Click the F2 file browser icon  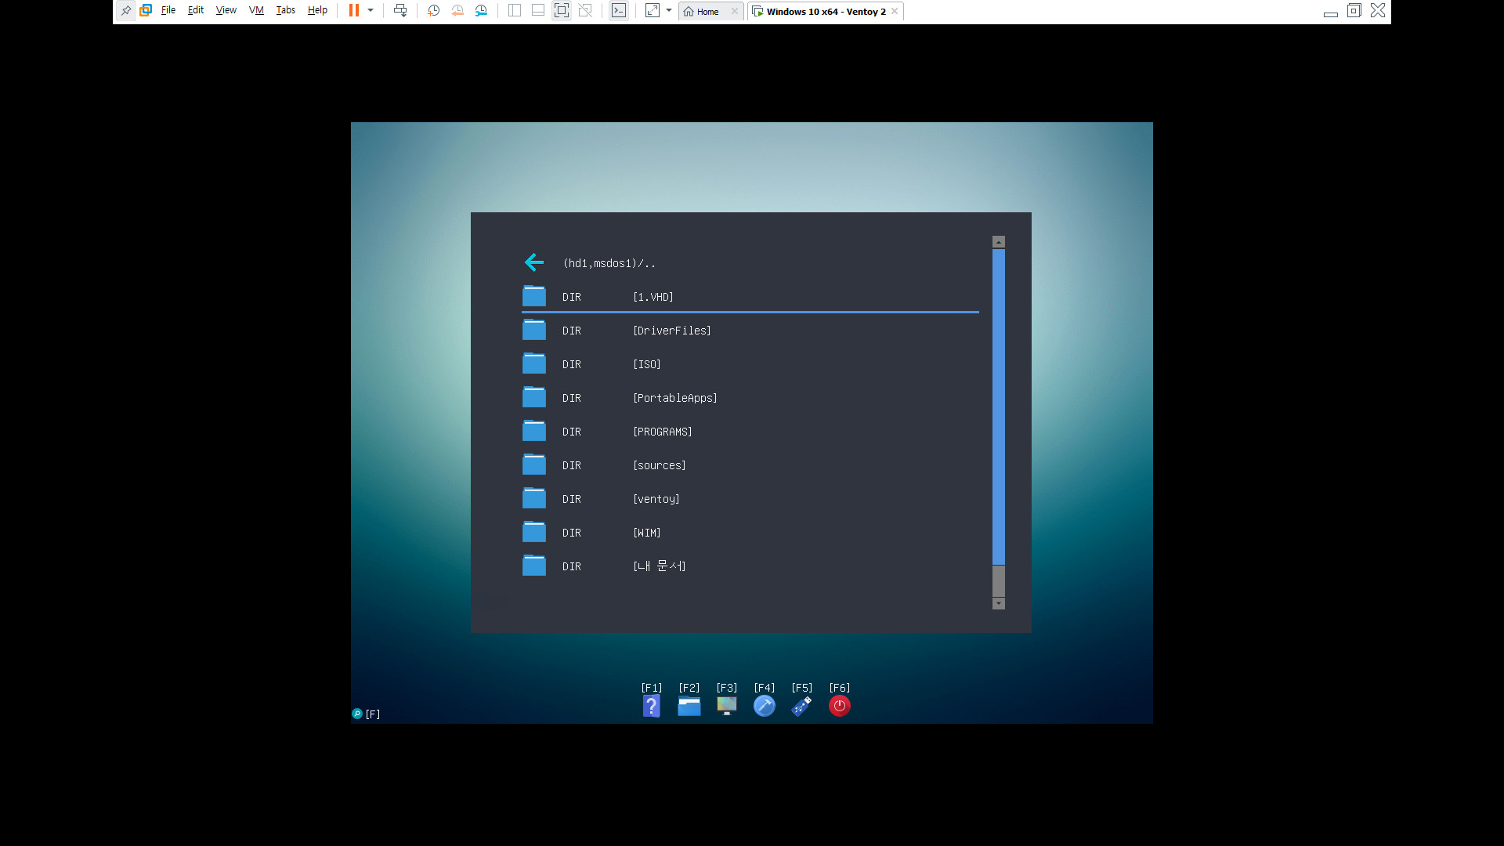[689, 706]
